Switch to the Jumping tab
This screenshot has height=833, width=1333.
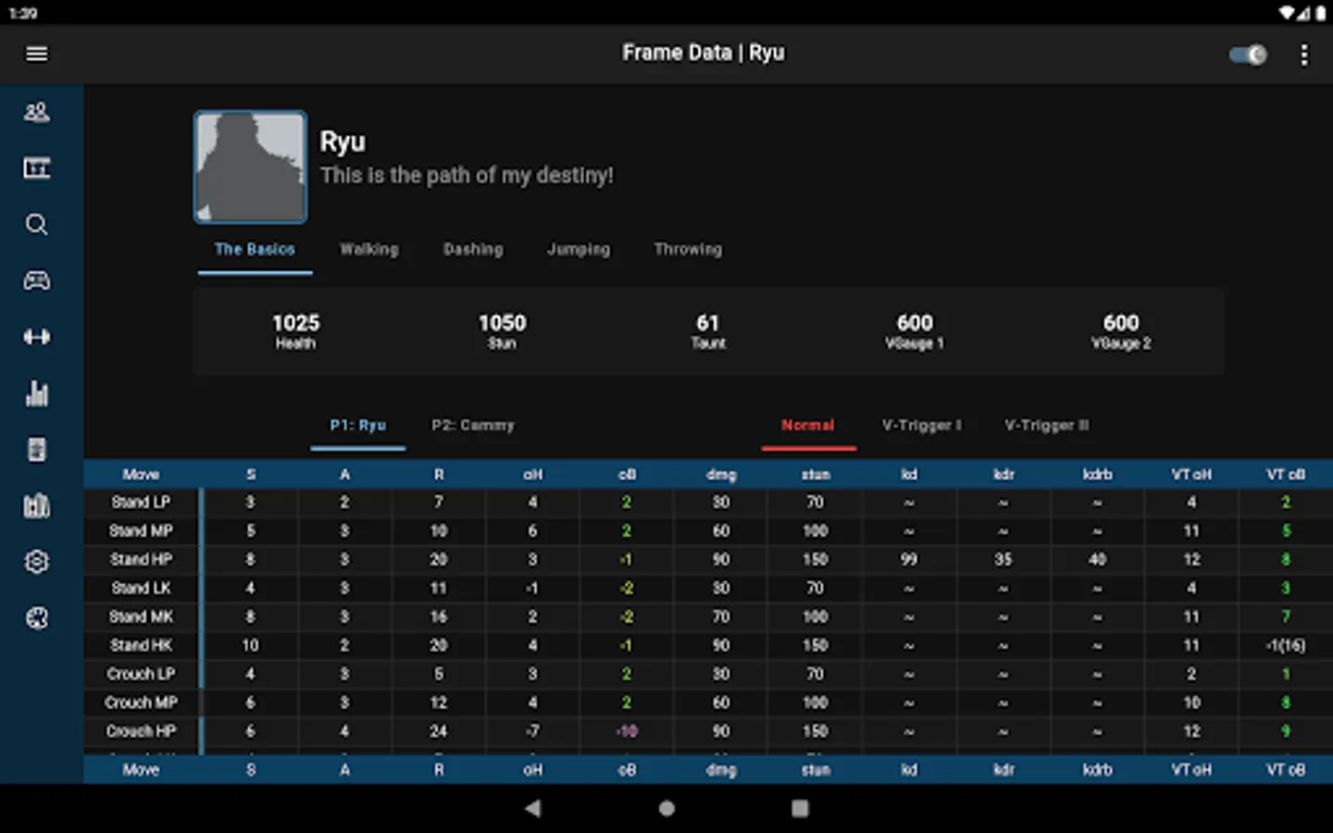pyautogui.click(x=579, y=249)
